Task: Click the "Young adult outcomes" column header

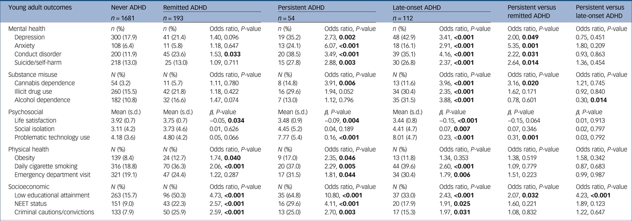Action: [x=36, y=8]
